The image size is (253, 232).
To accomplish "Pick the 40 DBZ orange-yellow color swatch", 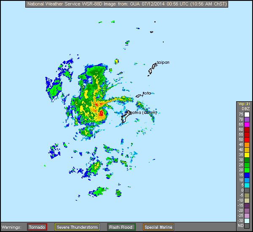I will (247, 150).
